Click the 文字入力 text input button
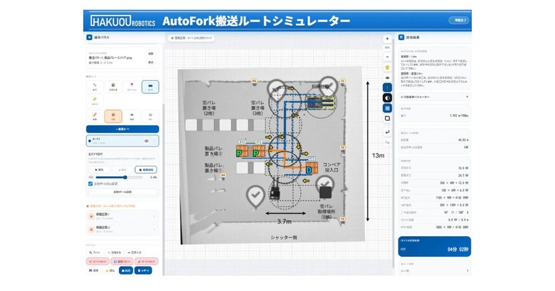 [x=134, y=252]
